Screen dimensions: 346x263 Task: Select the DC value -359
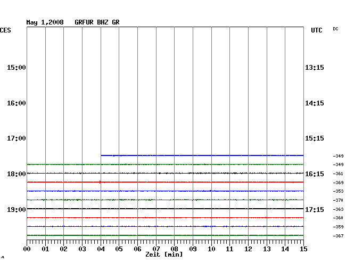(x=338, y=227)
